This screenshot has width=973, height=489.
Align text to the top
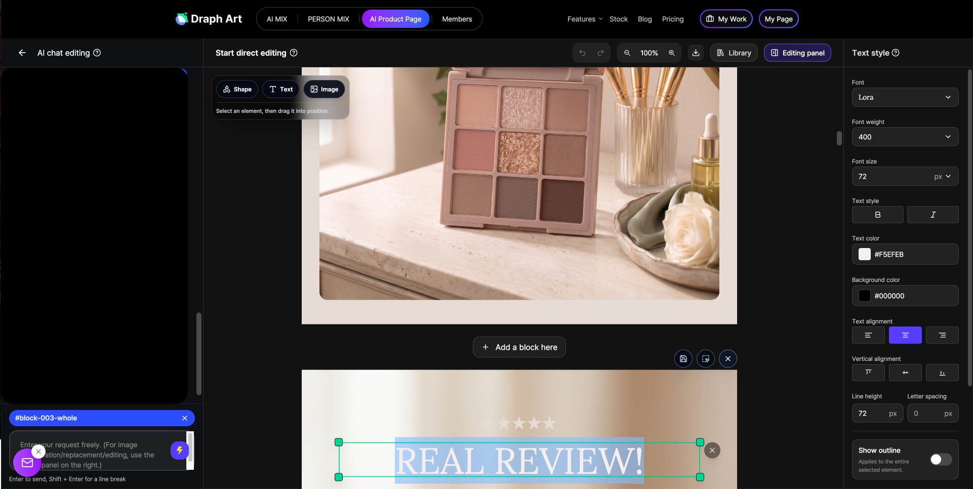pyautogui.click(x=868, y=373)
